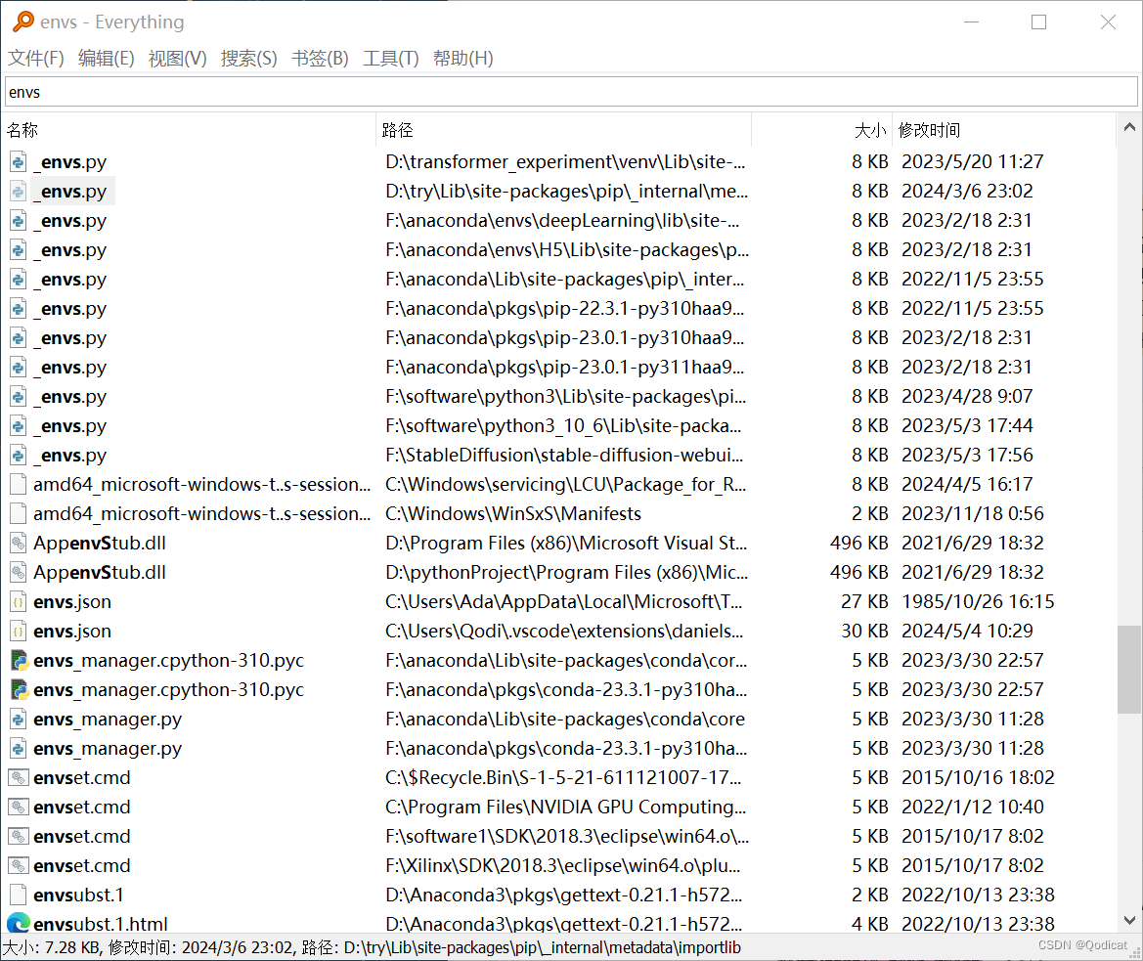
Task: Open the 搜索(S) menu
Action: [x=248, y=59]
